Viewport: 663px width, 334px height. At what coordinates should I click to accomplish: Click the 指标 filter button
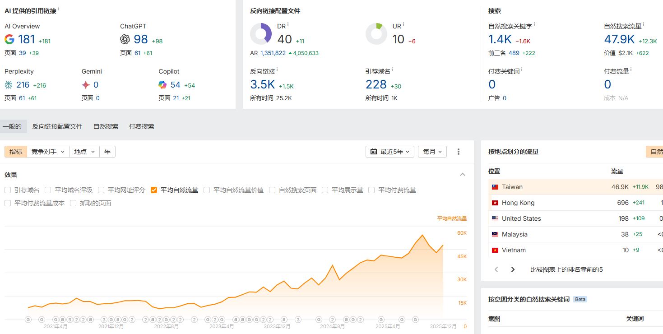15,152
